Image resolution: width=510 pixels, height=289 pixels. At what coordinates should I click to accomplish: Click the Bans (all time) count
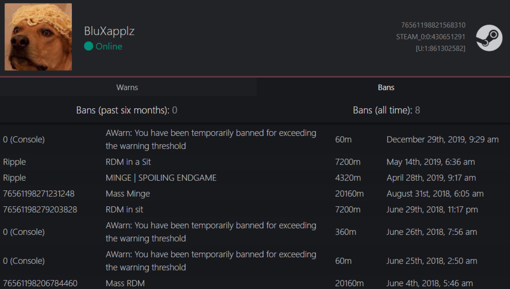tap(417, 110)
